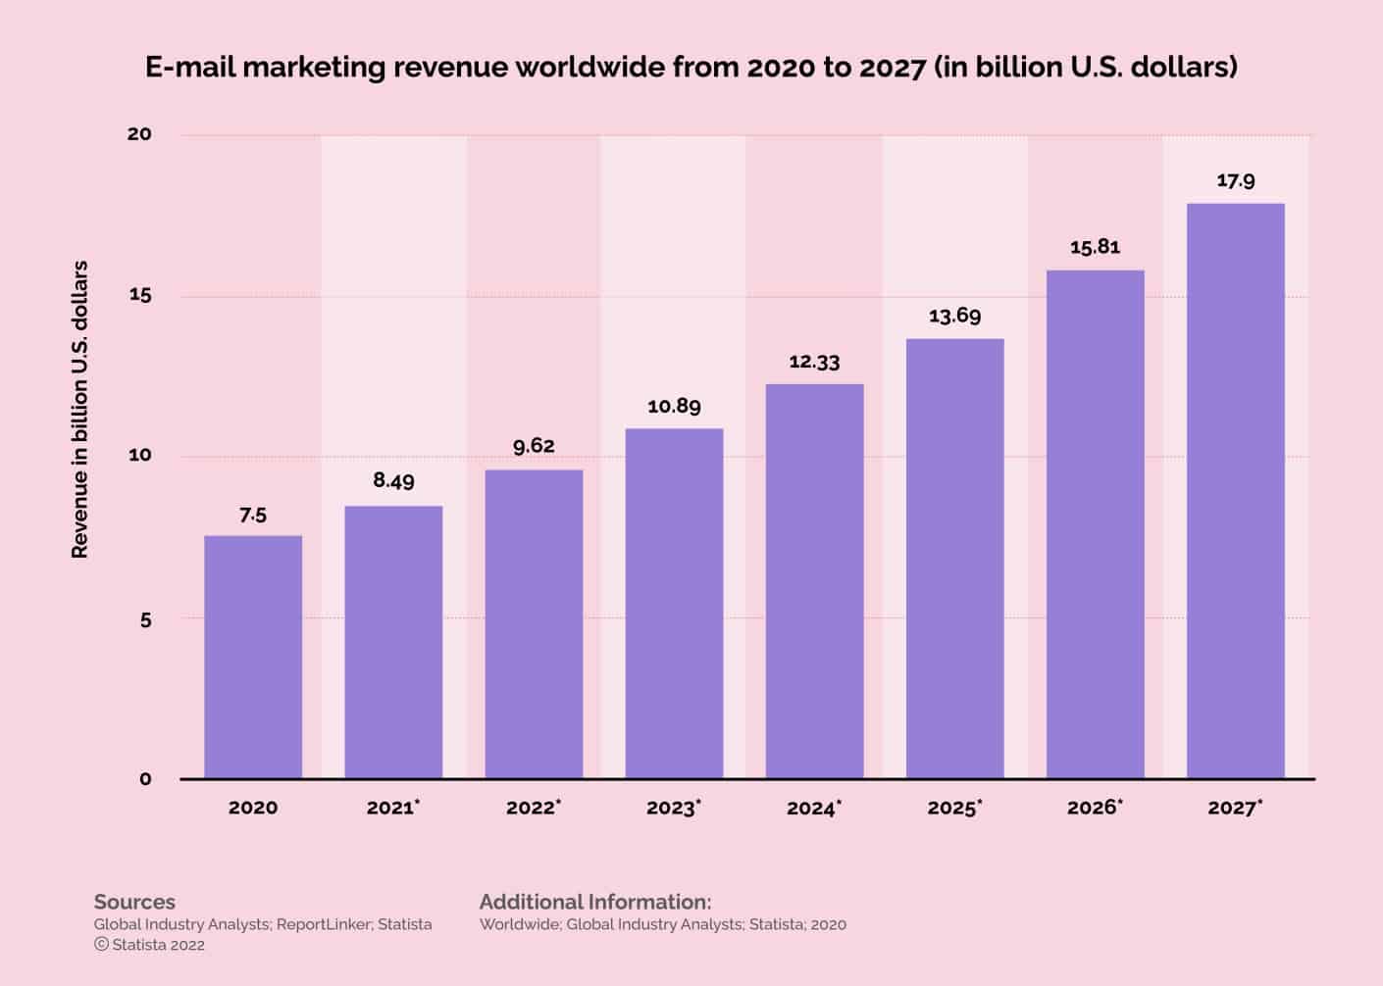
Task: Click the x-axis label 2021*
Action: [393, 808]
